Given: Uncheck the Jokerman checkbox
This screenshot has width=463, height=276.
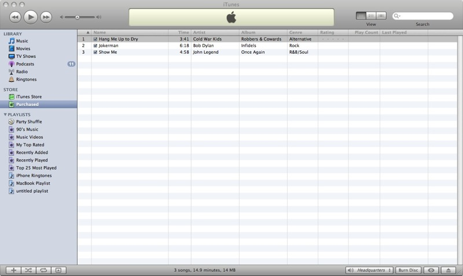Looking at the screenshot, I should pos(95,46).
